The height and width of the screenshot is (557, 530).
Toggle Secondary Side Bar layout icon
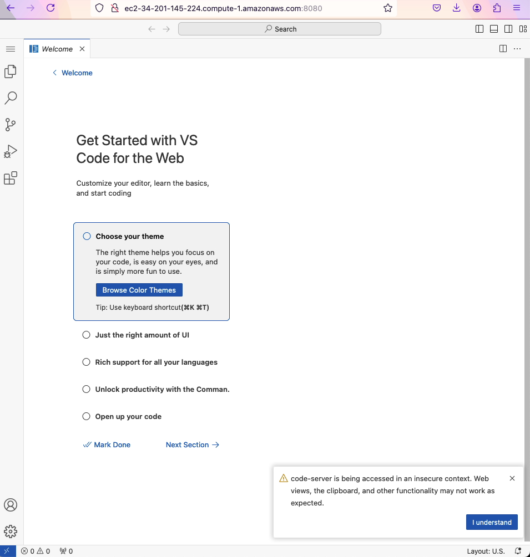coord(508,29)
